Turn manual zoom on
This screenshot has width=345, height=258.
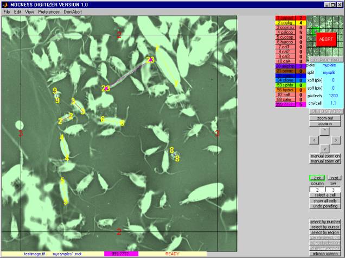coord(325,156)
